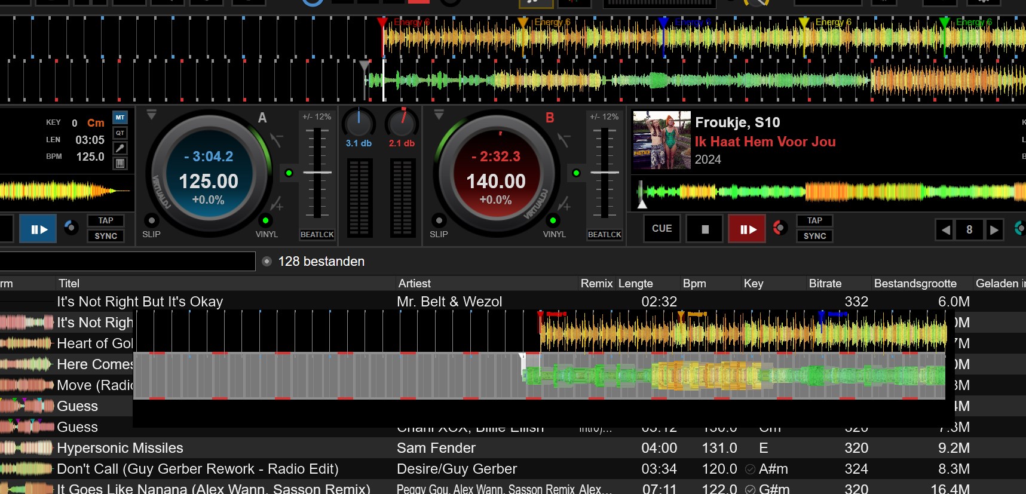Sort by Titel column header
Image resolution: width=1026 pixels, height=494 pixels.
click(x=226, y=283)
